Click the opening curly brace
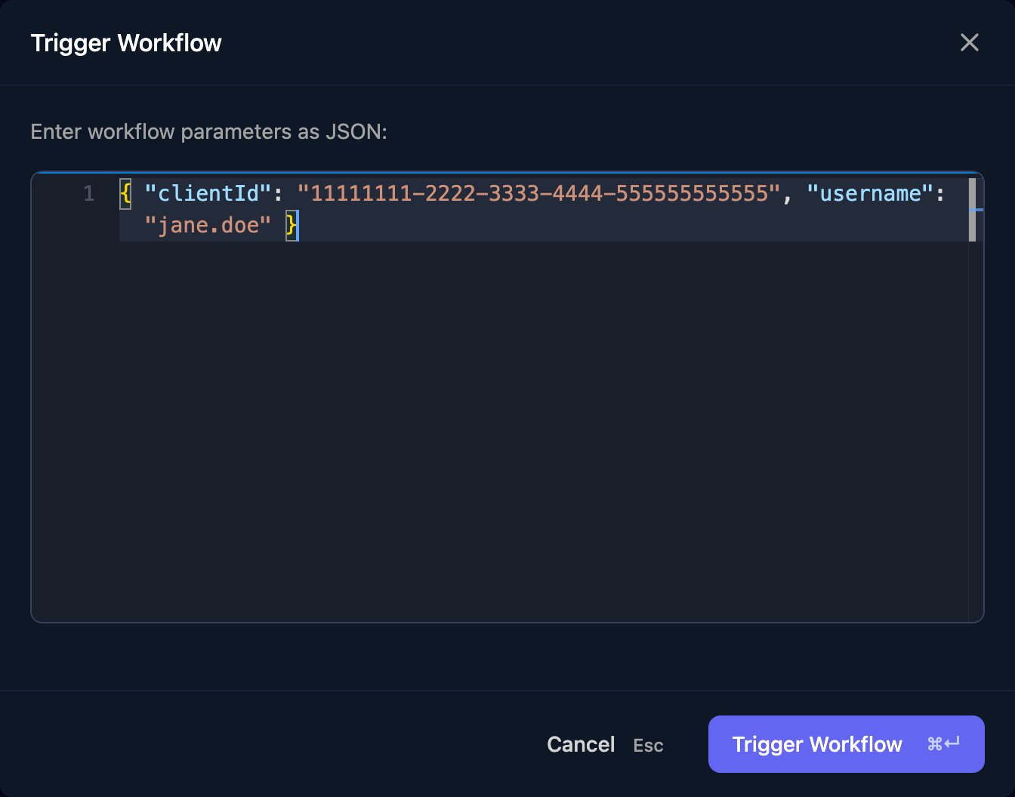The height and width of the screenshot is (797, 1015). click(125, 194)
